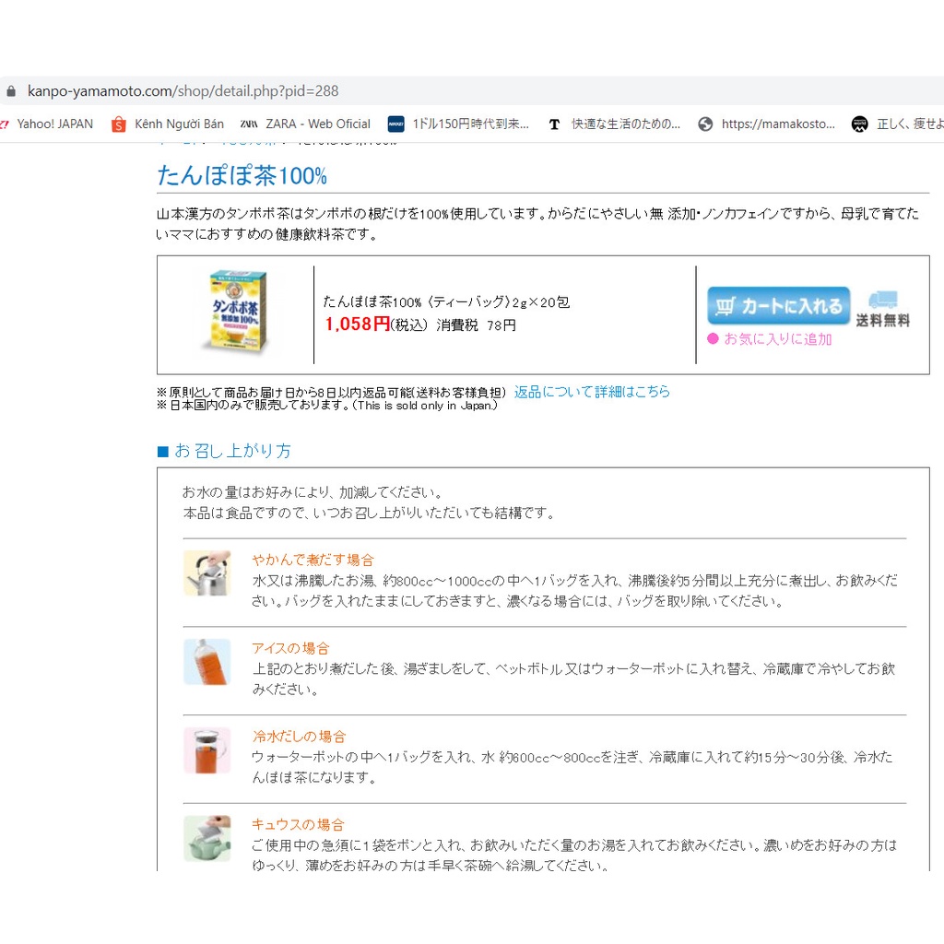This screenshot has height=944, width=944.
Task: Click the ZARA bookmark favicon
Action: pos(249,124)
